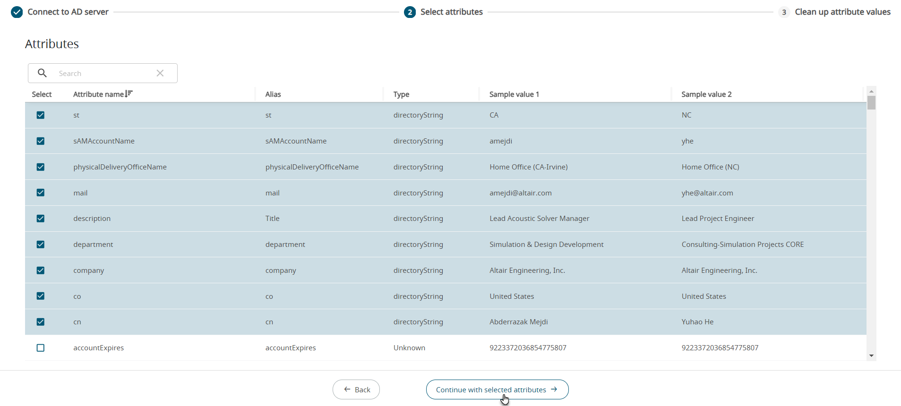Uncheck the department attribute checkbox
This screenshot has height=406, width=901.
point(41,245)
